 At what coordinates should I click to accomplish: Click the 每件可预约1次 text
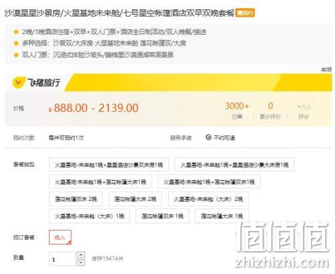tap(66, 137)
